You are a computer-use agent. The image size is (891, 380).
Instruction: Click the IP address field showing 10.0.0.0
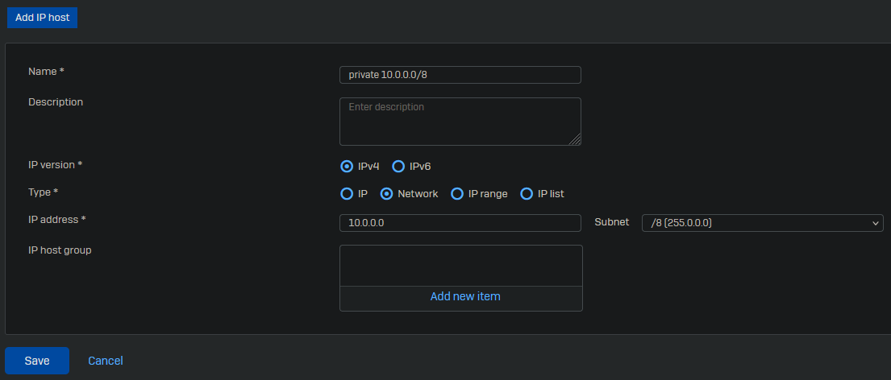tap(460, 223)
